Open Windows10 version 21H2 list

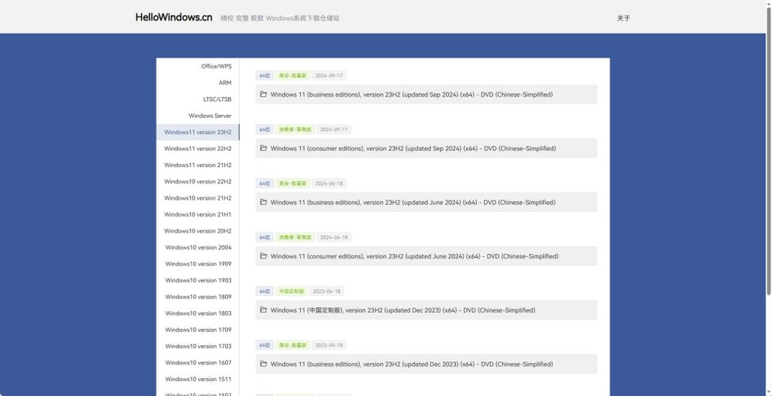198,198
